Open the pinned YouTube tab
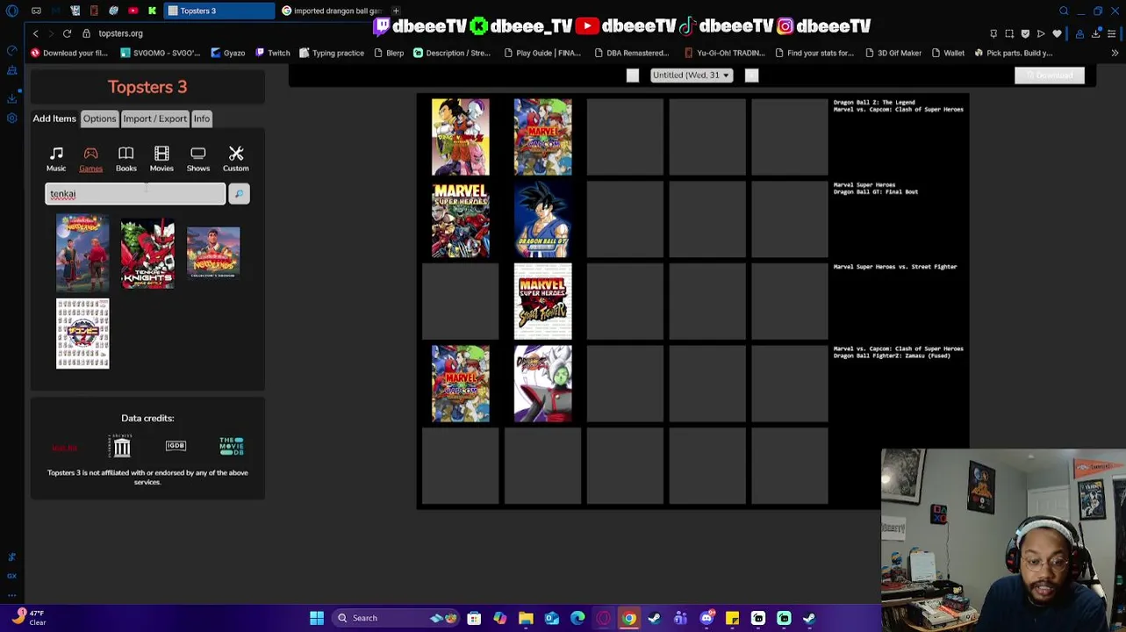 click(133, 11)
